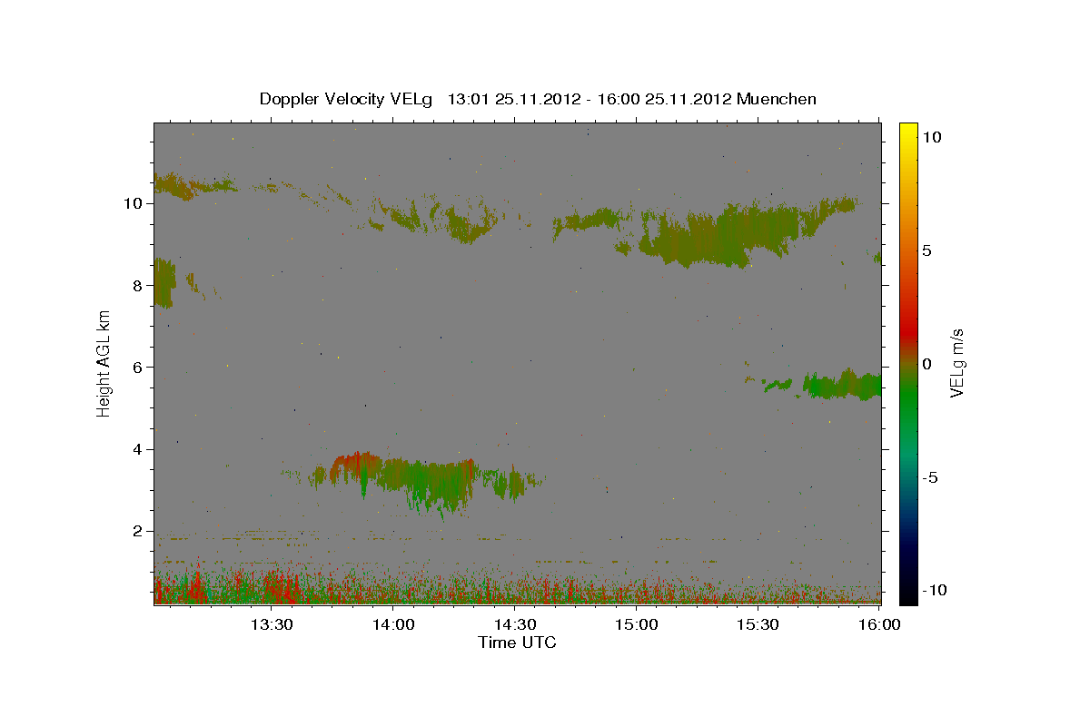Click the colorbar tick label -5

tap(930, 477)
